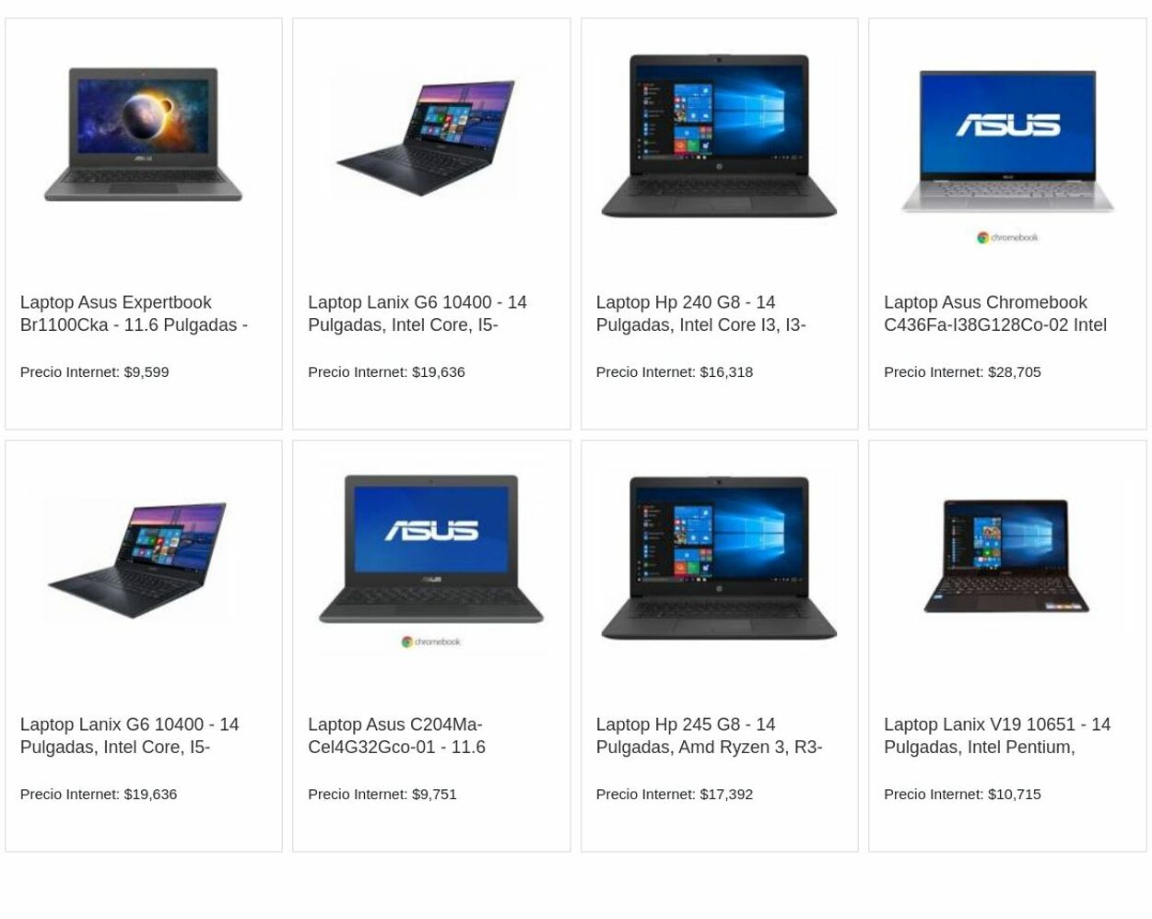Viewport: 1152px width, 919px height.
Task: Open Laptop Lanix V19 10651 title link
Action: 997,736
